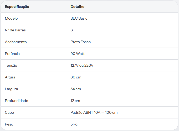Select the Profundidade row label
The height and width of the screenshot is (131, 179).
coord(17,101)
